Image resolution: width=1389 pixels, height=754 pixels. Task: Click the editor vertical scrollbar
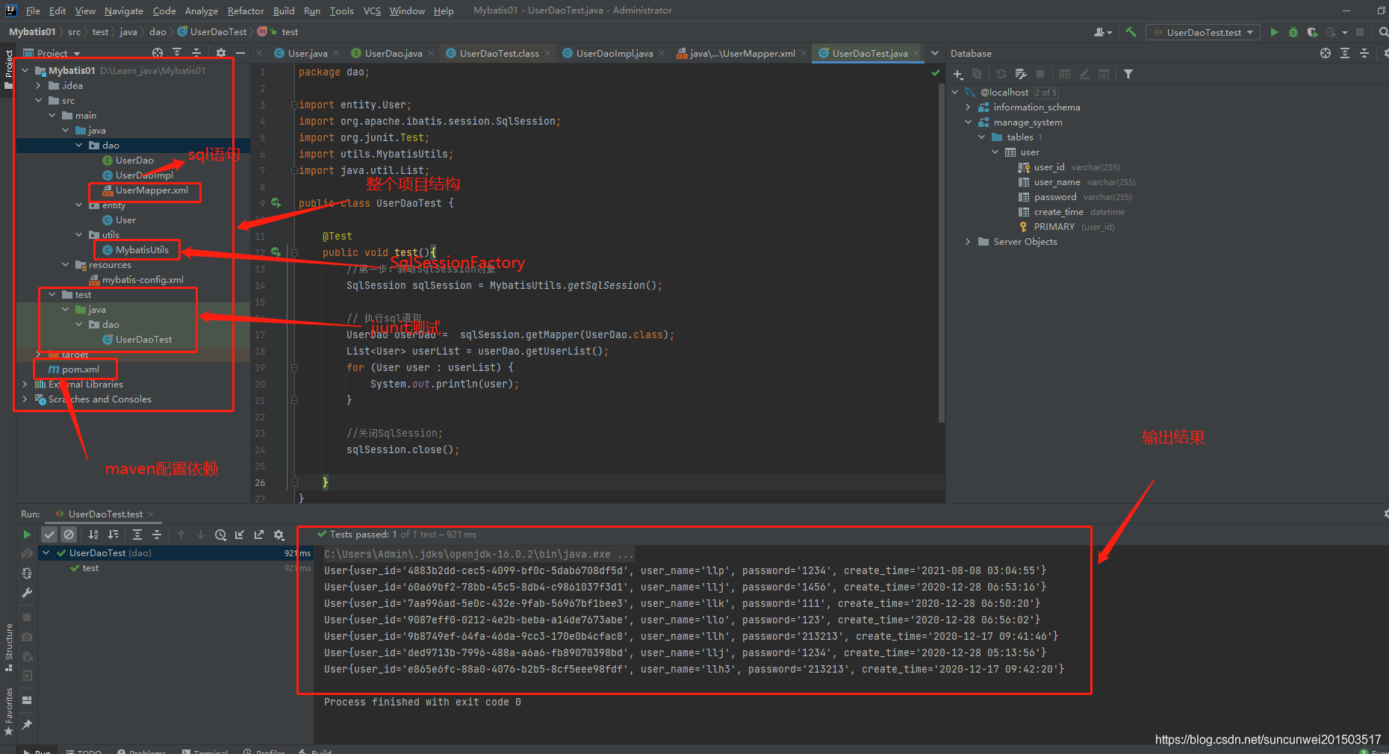(941, 254)
